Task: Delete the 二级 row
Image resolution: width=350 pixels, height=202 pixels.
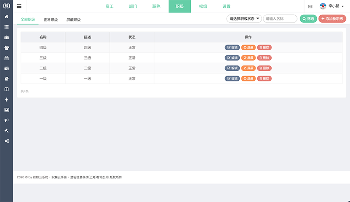Action: (x=264, y=68)
